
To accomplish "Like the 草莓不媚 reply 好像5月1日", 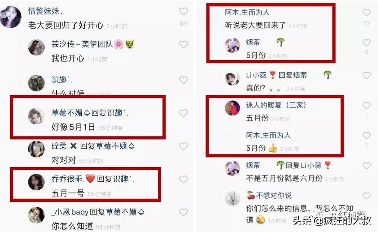I will [183, 113].
